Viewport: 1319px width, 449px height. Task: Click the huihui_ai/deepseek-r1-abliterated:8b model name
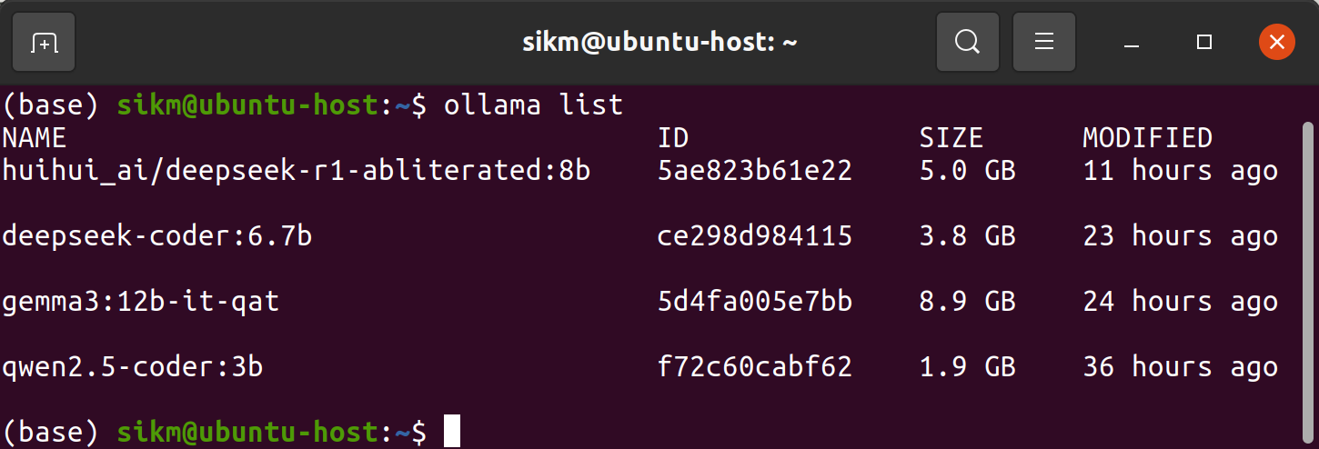coord(297,170)
